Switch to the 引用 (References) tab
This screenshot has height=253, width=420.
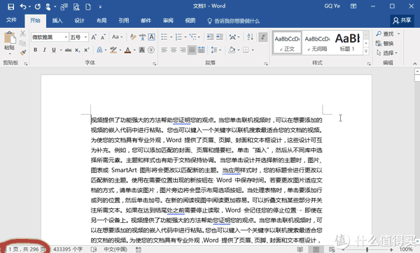124,20
